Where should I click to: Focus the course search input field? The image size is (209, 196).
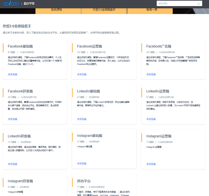179,3
